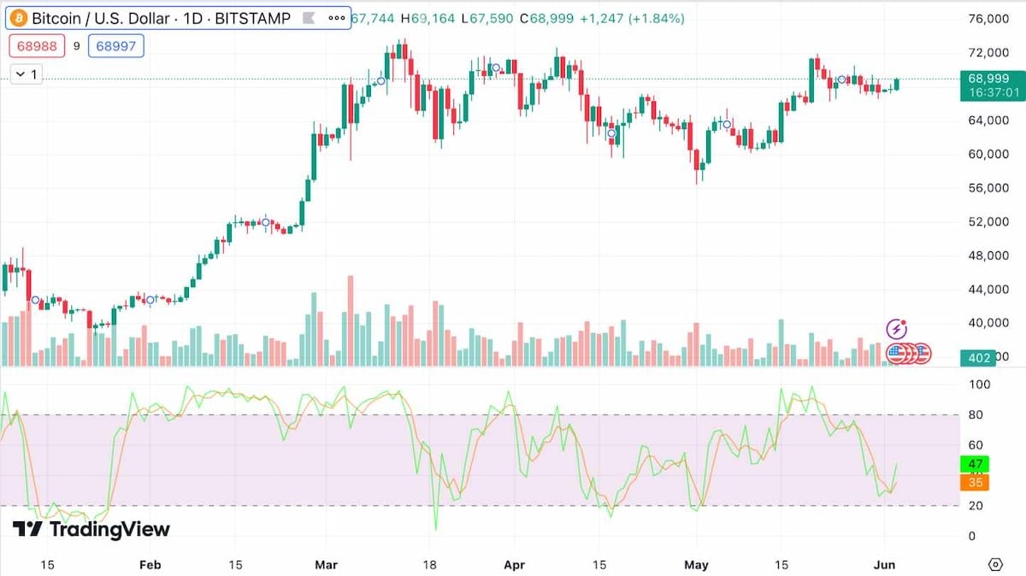Open chart settings hexagon gear icon
The width and height of the screenshot is (1026, 576).
[994, 564]
